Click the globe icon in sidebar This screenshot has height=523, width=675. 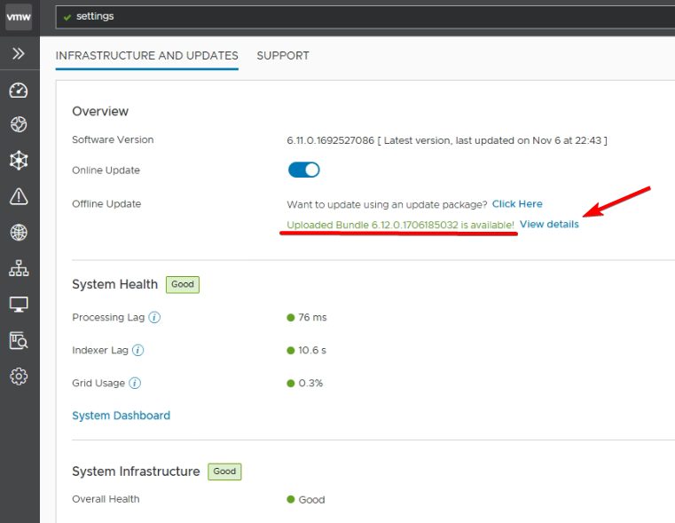19,233
